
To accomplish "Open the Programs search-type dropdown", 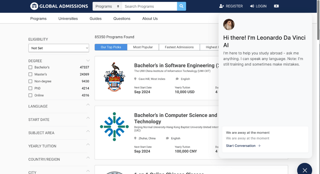I will pyautogui.click(x=107, y=6).
